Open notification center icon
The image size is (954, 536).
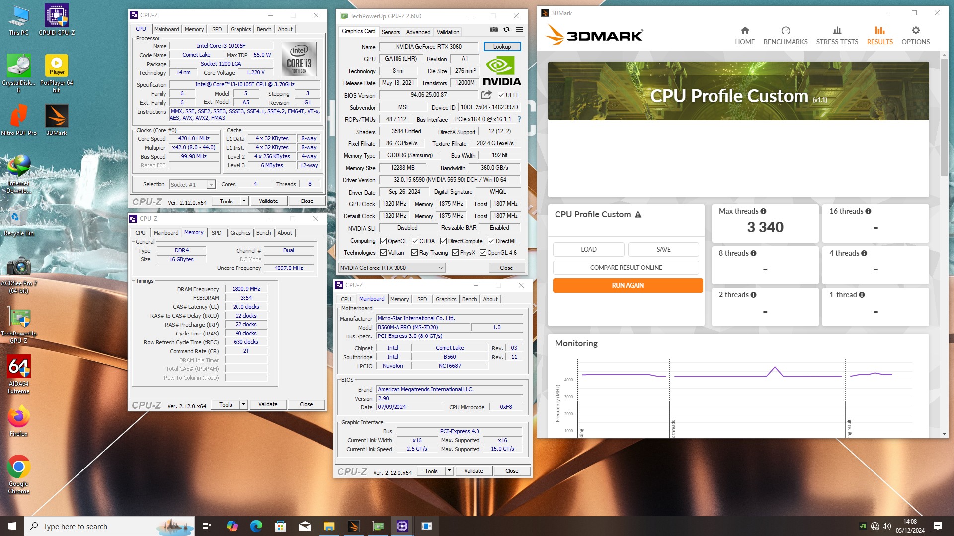[937, 526]
